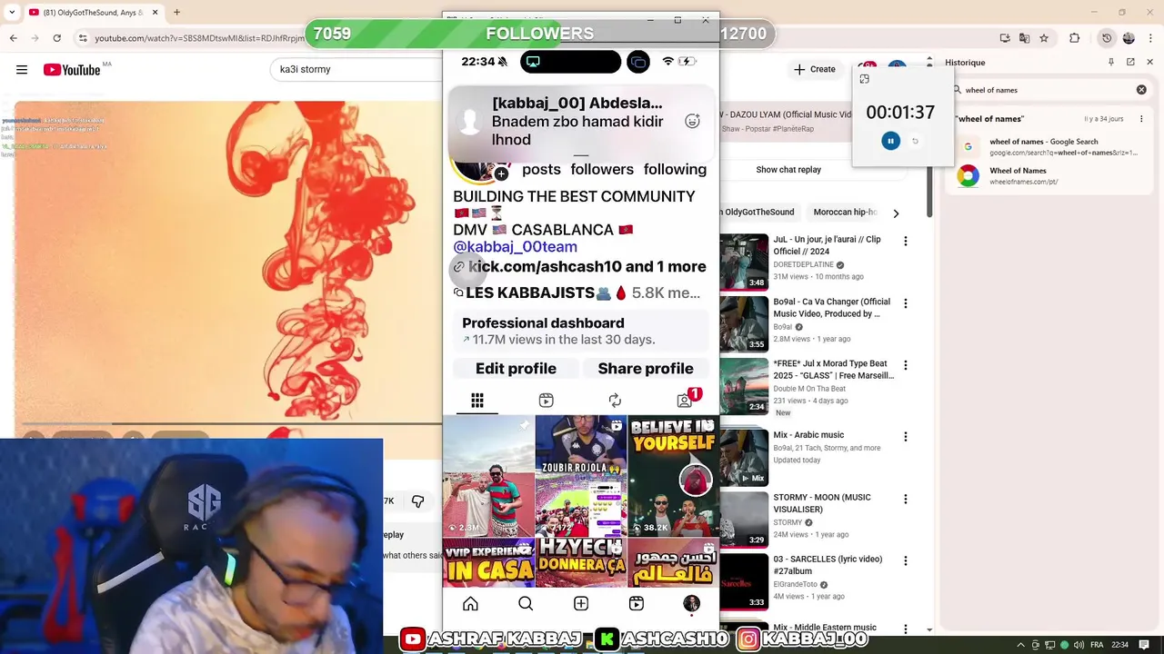Open the taskbar volume icon

point(1080,645)
